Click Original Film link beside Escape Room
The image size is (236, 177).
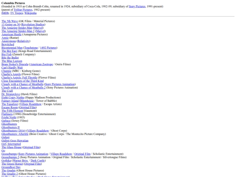(28, 108)
